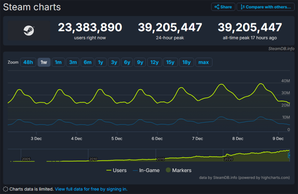Click the 8 Dec axis label
This screenshot has width=298, height=194.
pyautogui.click(x=238, y=139)
